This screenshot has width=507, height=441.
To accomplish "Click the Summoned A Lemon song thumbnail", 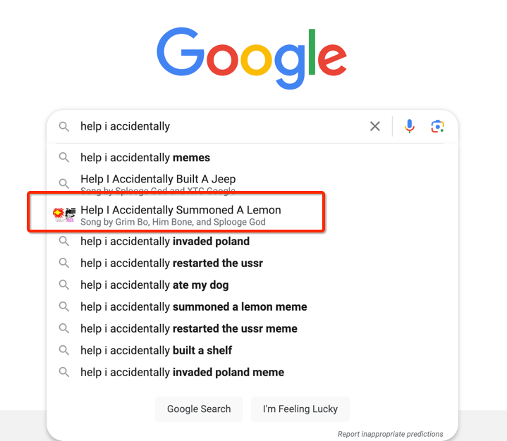I will [x=64, y=214].
